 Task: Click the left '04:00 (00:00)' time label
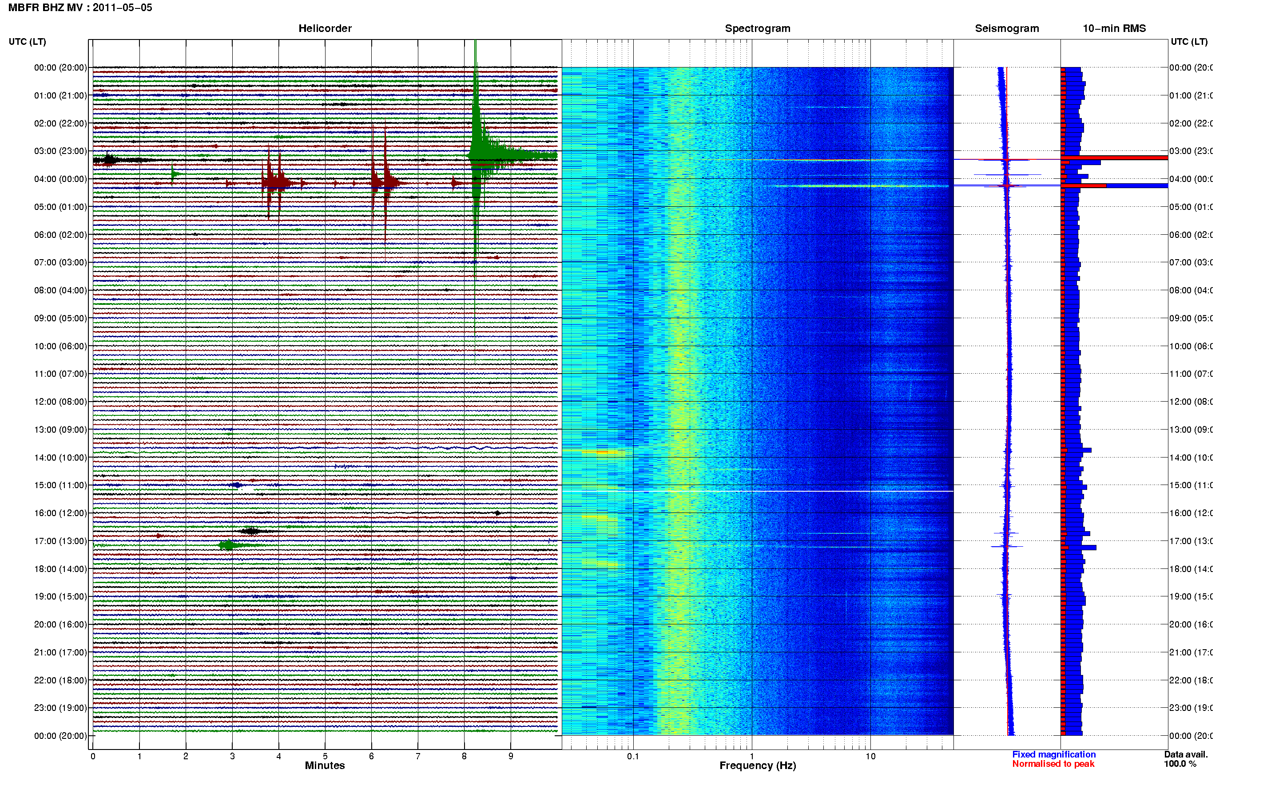point(60,179)
